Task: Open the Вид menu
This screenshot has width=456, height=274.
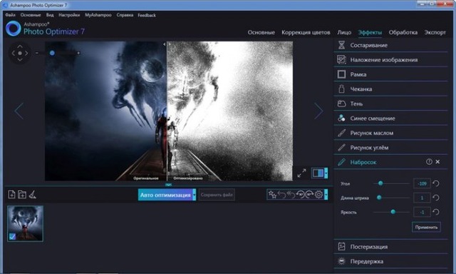Action: 50,15
